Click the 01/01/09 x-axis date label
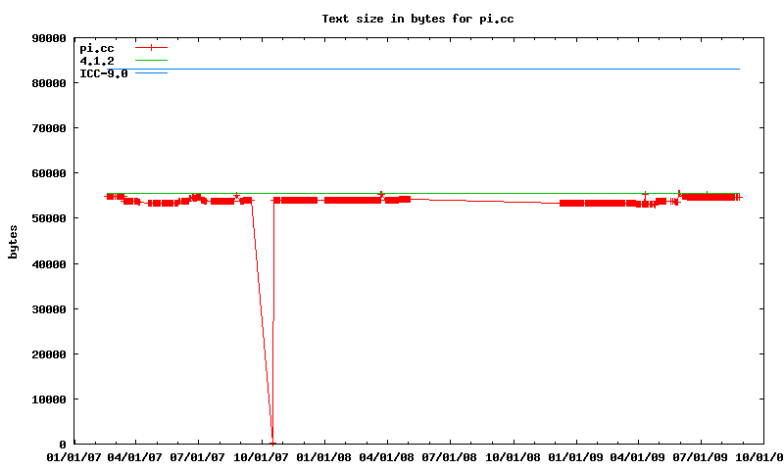 [x=575, y=456]
